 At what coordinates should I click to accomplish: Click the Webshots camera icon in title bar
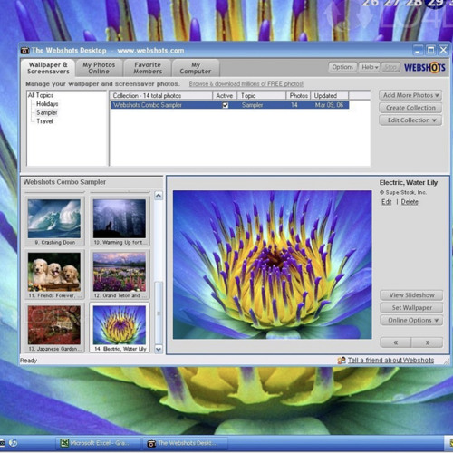pos(24,51)
